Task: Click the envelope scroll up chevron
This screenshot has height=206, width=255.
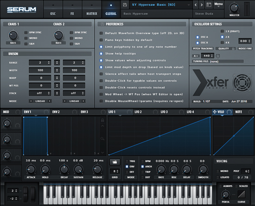Action: 102,126
